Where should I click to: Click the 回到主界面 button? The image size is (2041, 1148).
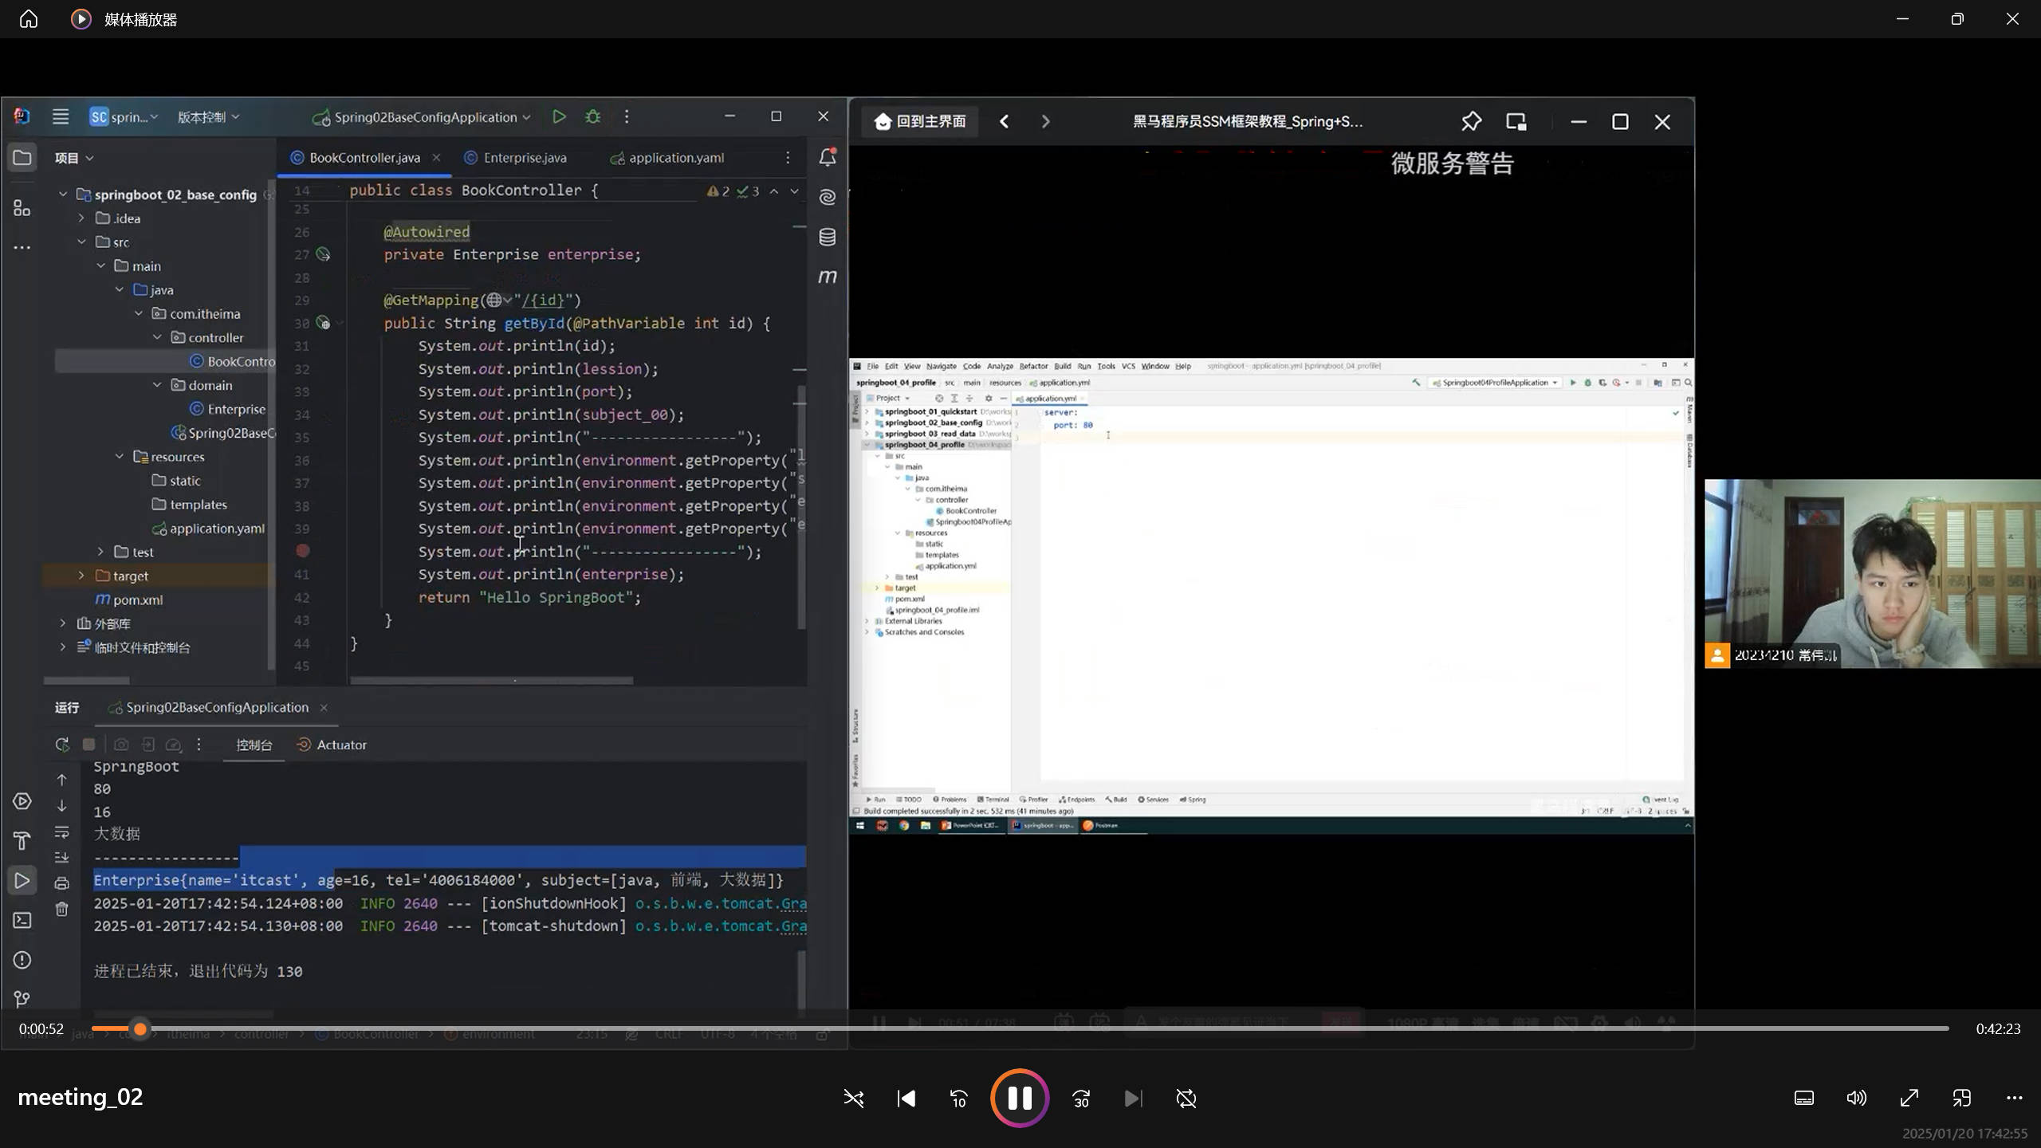coord(920,121)
